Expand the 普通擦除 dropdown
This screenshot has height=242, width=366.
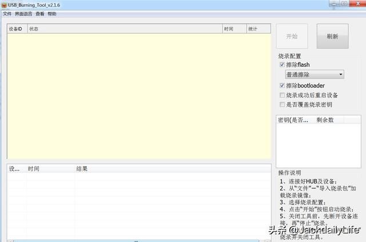coord(315,75)
